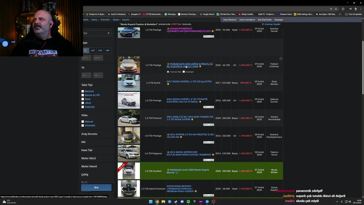Open Epic Games launcher in taskbar
Image resolution: width=364 pixels, height=205 pixels.
click(195, 202)
